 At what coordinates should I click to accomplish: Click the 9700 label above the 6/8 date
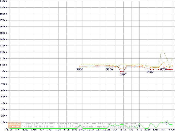[x=164, y=70]
